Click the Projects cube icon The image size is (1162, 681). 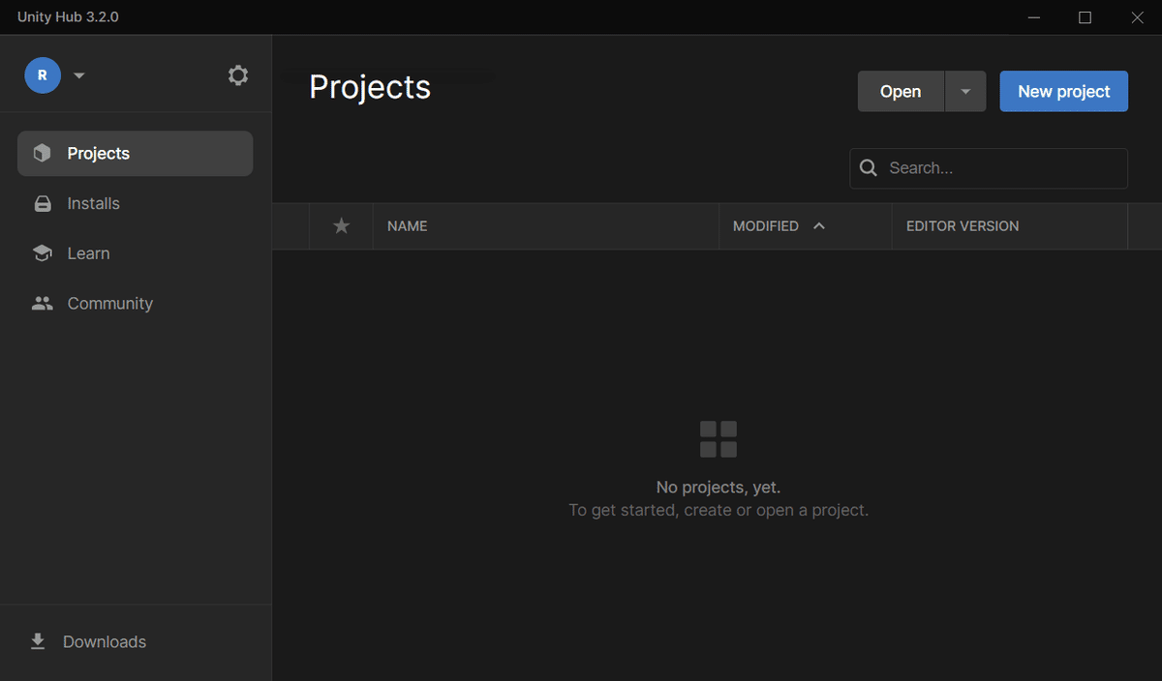point(42,153)
